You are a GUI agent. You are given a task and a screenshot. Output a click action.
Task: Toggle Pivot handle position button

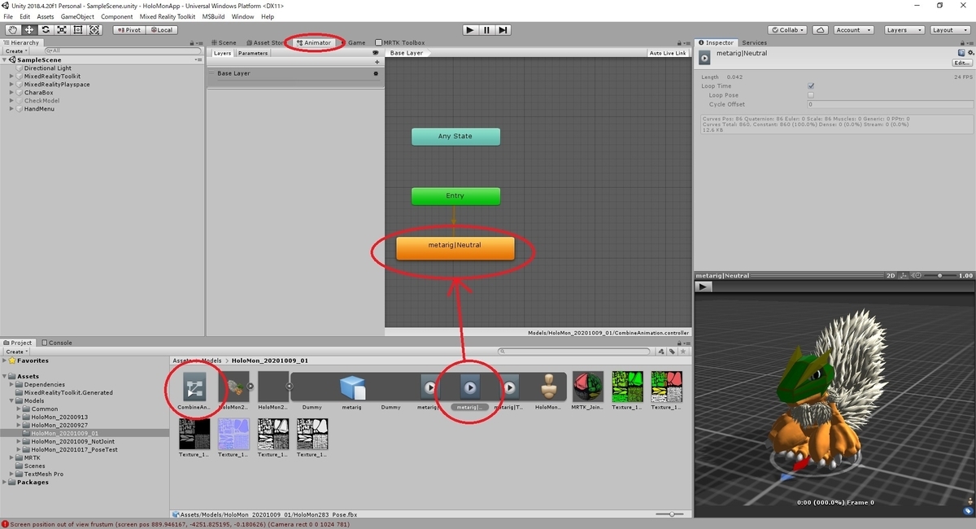(129, 30)
